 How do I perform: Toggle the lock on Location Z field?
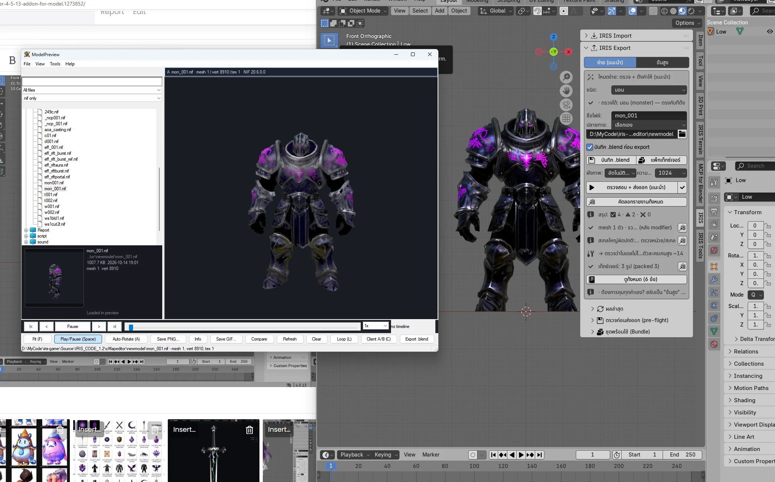[x=768, y=244]
